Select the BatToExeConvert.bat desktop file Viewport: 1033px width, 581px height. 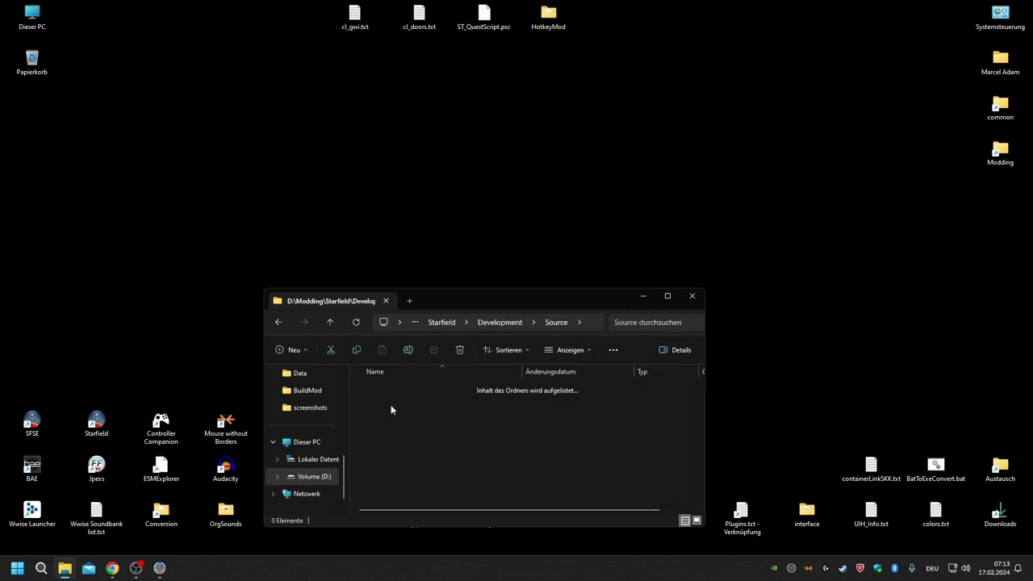(935, 470)
